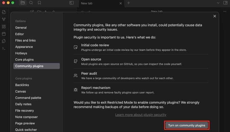Insert template ribbon icon

(4, 41)
